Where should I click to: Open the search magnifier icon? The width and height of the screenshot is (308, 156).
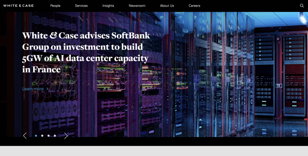click(x=302, y=6)
